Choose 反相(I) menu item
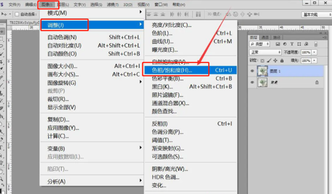Image resolution: width=332 pixels, height=194 pixels. point(190,123)
